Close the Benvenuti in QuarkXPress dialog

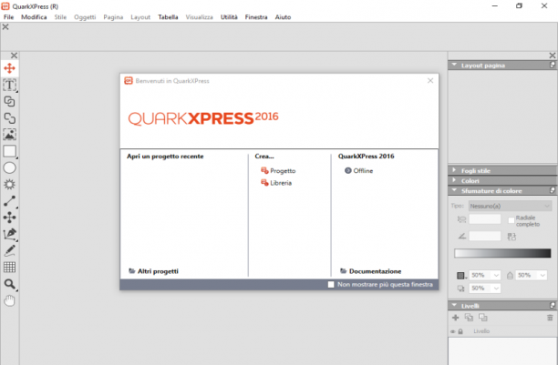click(x=430, y=81)
